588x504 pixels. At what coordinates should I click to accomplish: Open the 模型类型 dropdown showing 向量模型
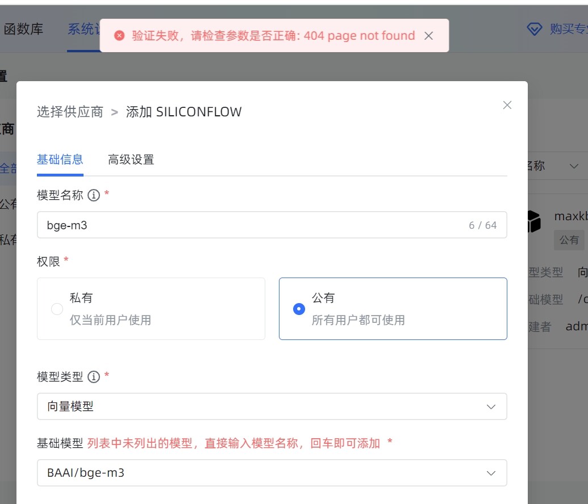(x=272, y=406)
